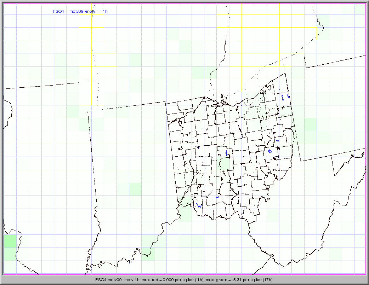The height and width of the screenshot is (285, 369).
Task: Click the curved blue marker in southwest Ohio
Action: (x=199, y=205)
